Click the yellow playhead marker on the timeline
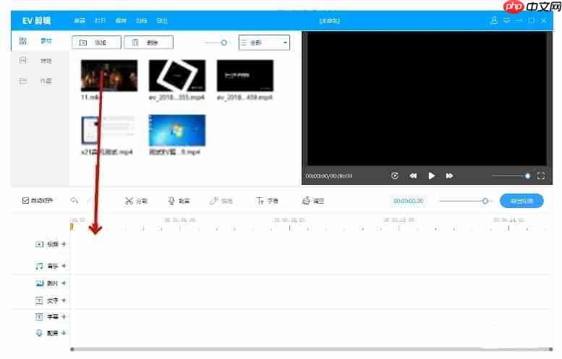Viewport: 562px width, 359px height. point(72,227)
